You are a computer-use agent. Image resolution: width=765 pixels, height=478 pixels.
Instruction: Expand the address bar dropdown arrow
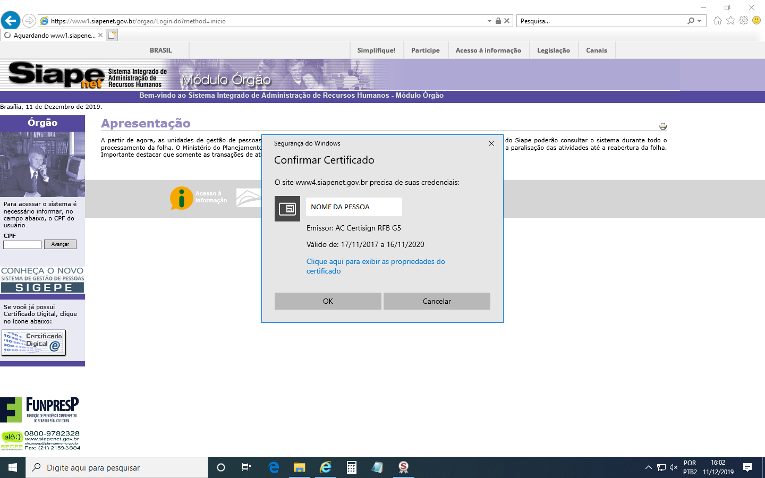(x=489, y=21)
